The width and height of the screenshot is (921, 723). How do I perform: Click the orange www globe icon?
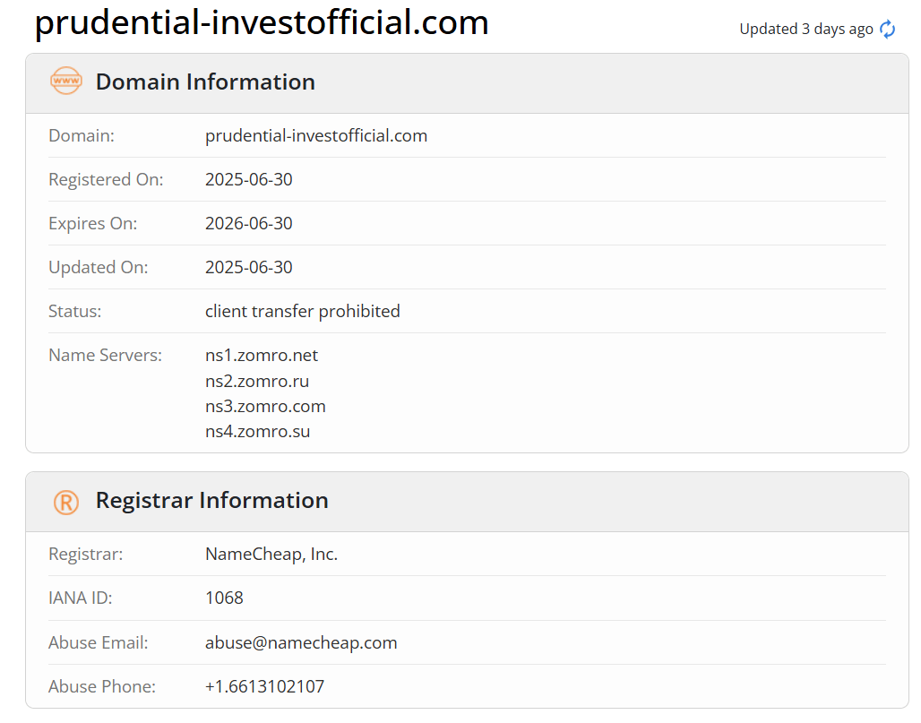(65, 81)
